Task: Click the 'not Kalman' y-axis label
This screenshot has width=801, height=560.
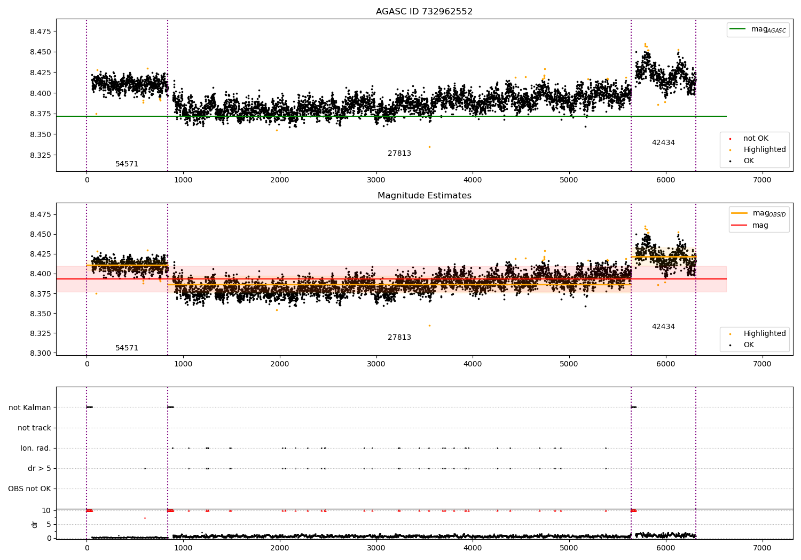Action: click(30, 407)
